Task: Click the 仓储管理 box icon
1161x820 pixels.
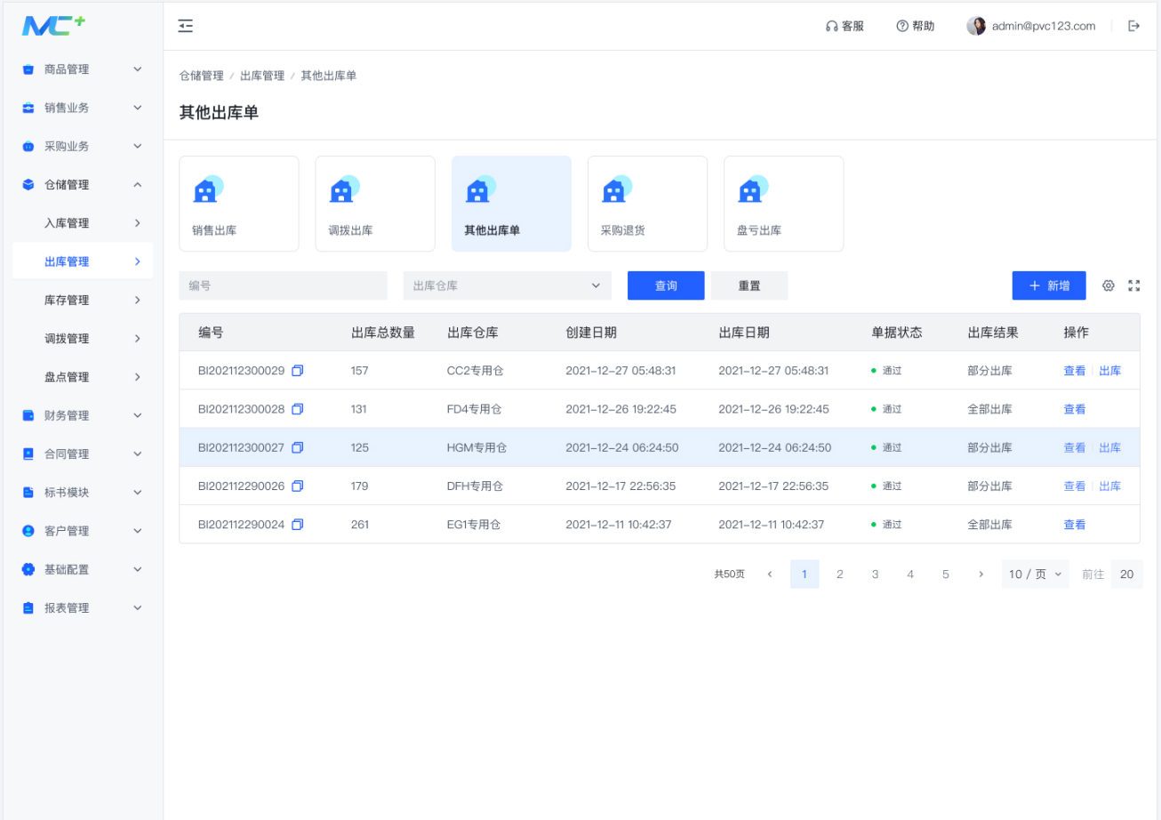Action: point(28,185)
